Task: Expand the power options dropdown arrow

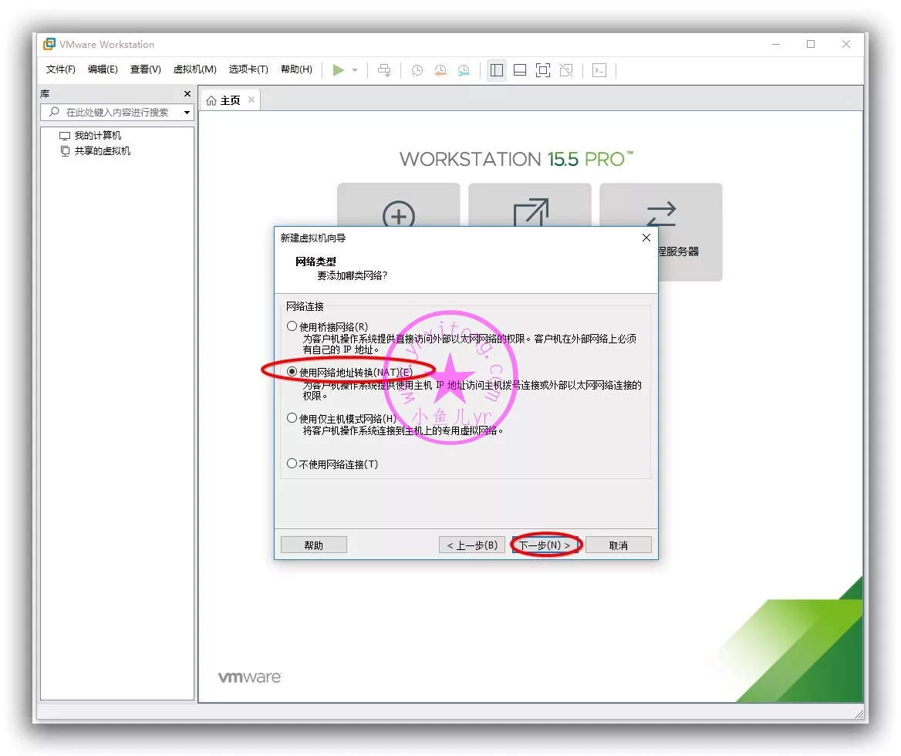Action: pos(355,70)
